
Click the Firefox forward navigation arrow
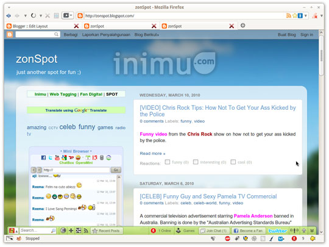click(17, 16)
